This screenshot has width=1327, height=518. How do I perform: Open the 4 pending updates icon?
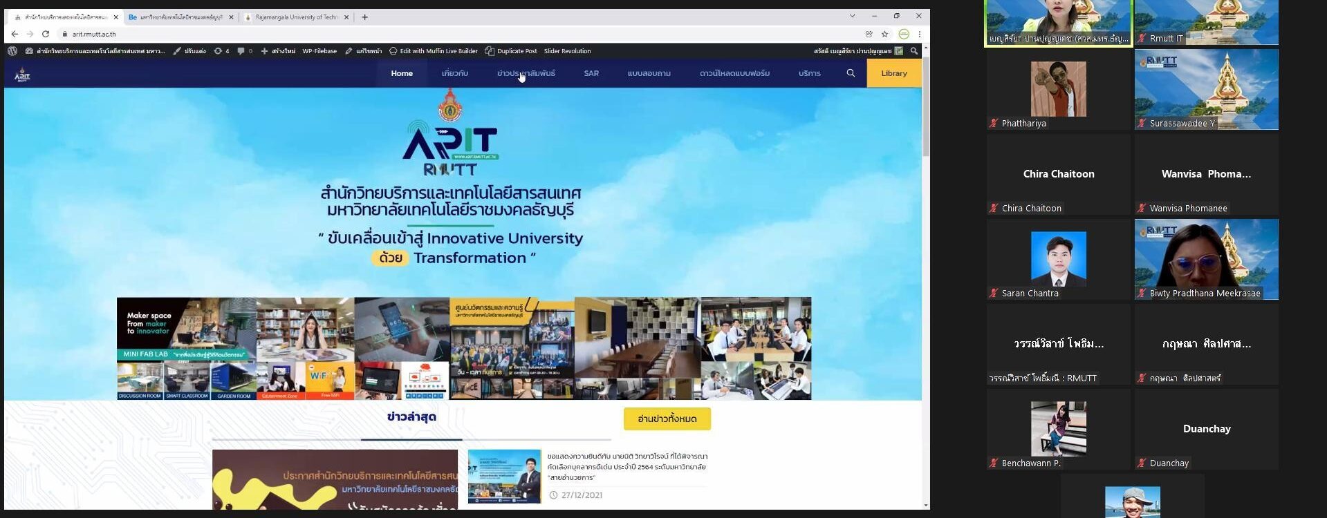[x=221, y=51]
